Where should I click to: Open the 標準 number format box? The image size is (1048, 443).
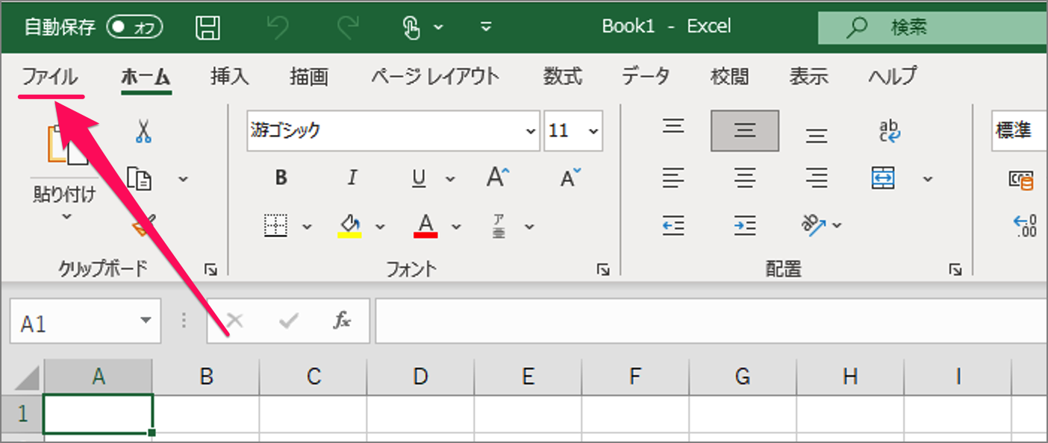pos(1020,131)
